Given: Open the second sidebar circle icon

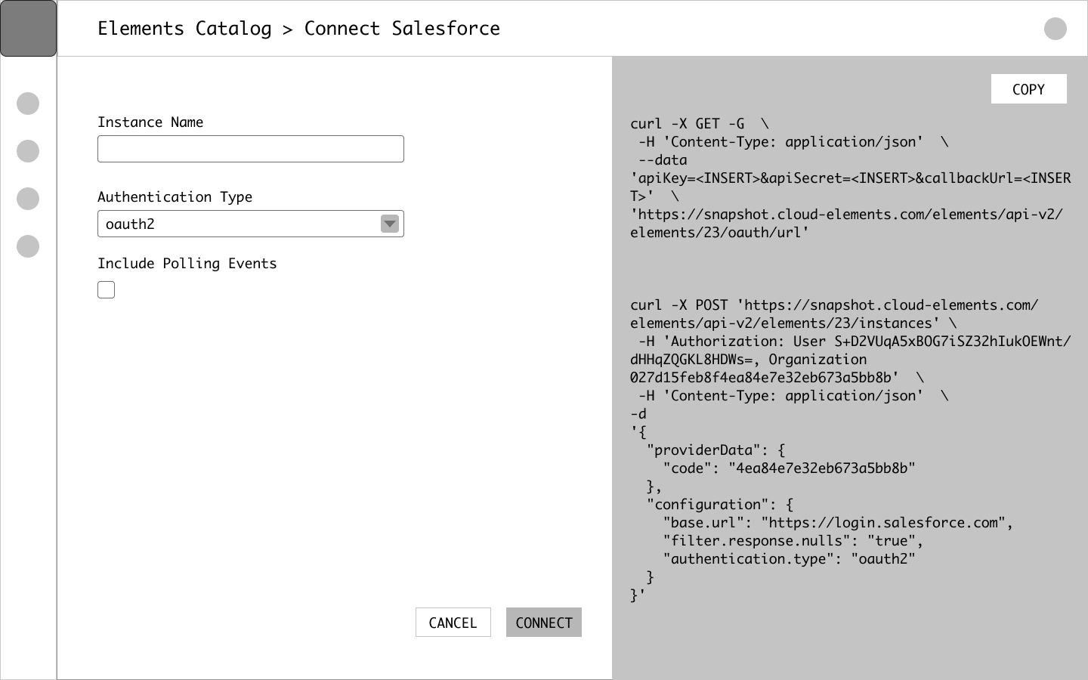Looking at the screenshot, I should (28, 151).
